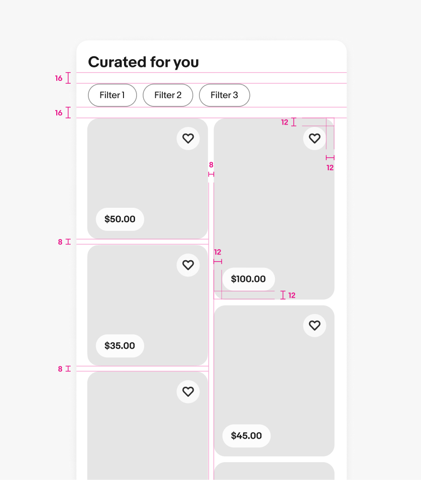Favorite the $35.00 product using its heart icon
Screen dimensions: 421x480
[x=188, y=265]
